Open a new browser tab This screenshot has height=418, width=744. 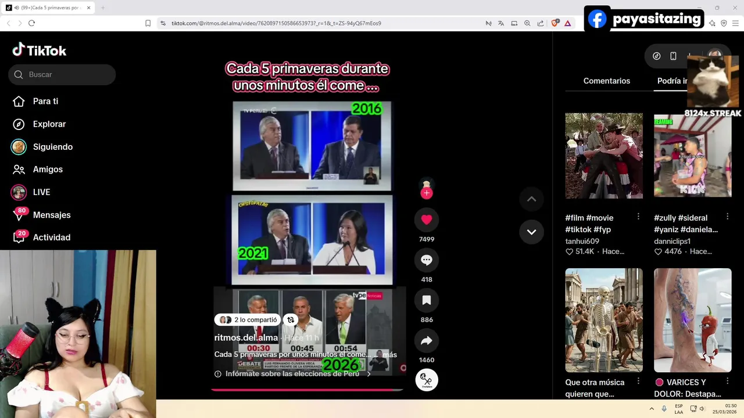coord(103,8)
